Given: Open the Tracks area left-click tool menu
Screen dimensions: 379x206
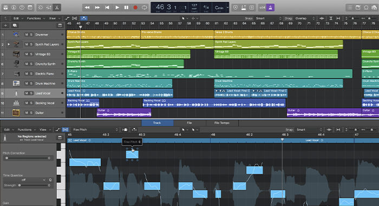Looking at the screenshot, I should point(184,18).
